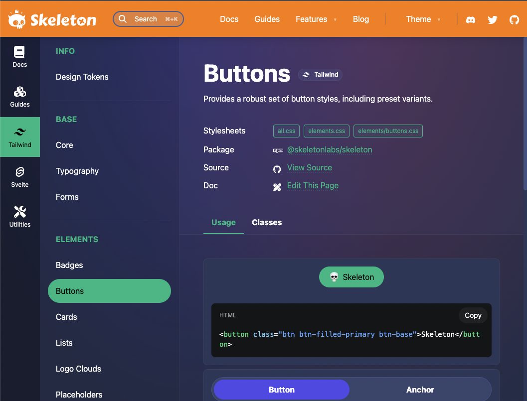Open the Twitter link icon
The image size is (527, 401).
(493, 20)
